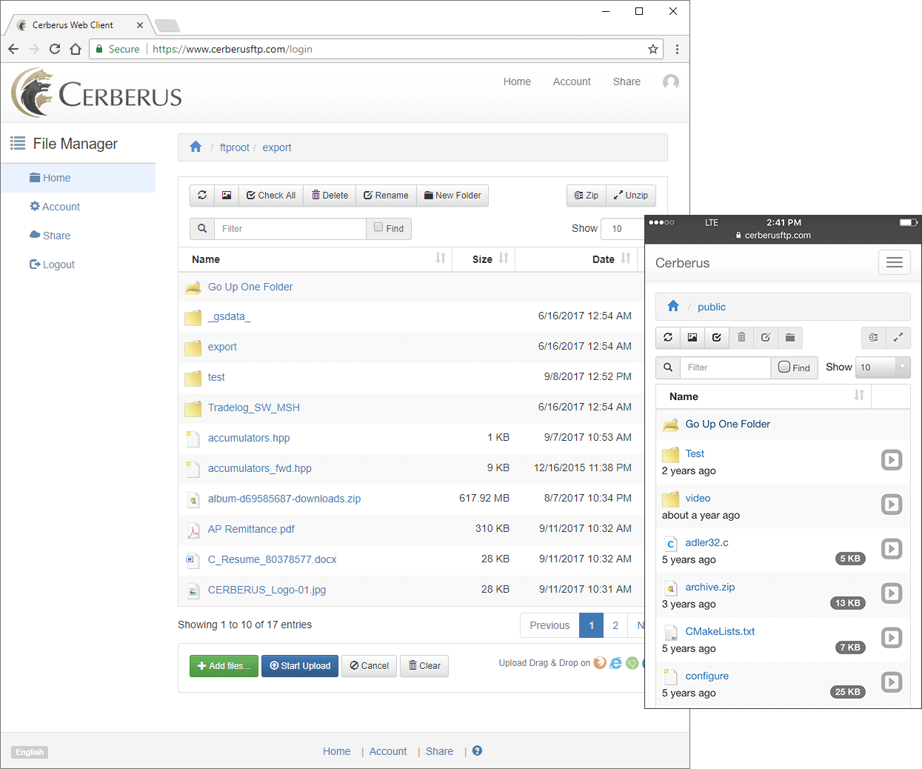Unzip the selected archive
The image size is (922, 769).
[631, 195]
